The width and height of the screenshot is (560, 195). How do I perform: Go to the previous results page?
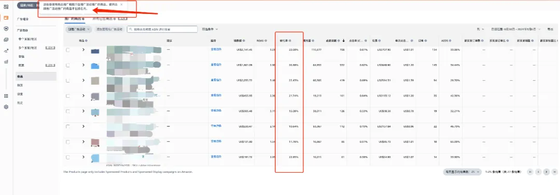(539, 172)
